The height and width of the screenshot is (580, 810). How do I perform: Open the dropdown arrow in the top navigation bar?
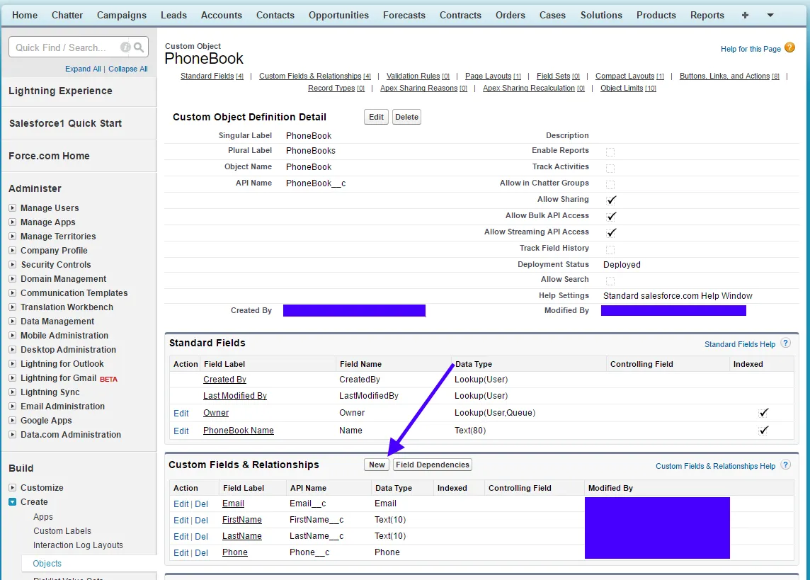pos(770,15)
